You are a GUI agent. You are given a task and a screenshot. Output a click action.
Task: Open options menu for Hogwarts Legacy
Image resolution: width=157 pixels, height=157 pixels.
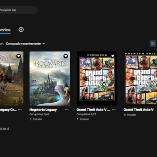pos(67,110)
